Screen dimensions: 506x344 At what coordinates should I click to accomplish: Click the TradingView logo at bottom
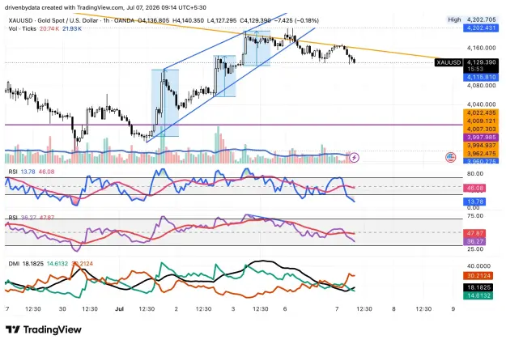43,329
